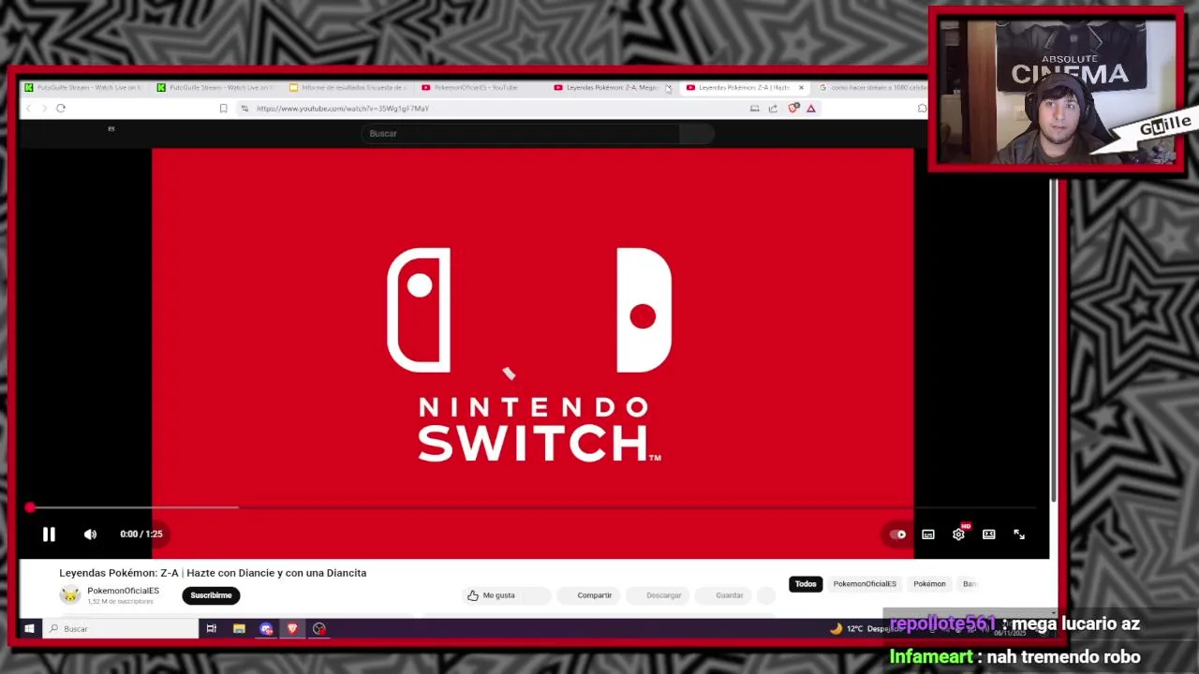Click the YouTube search submit button

click(x=697, y=134)
